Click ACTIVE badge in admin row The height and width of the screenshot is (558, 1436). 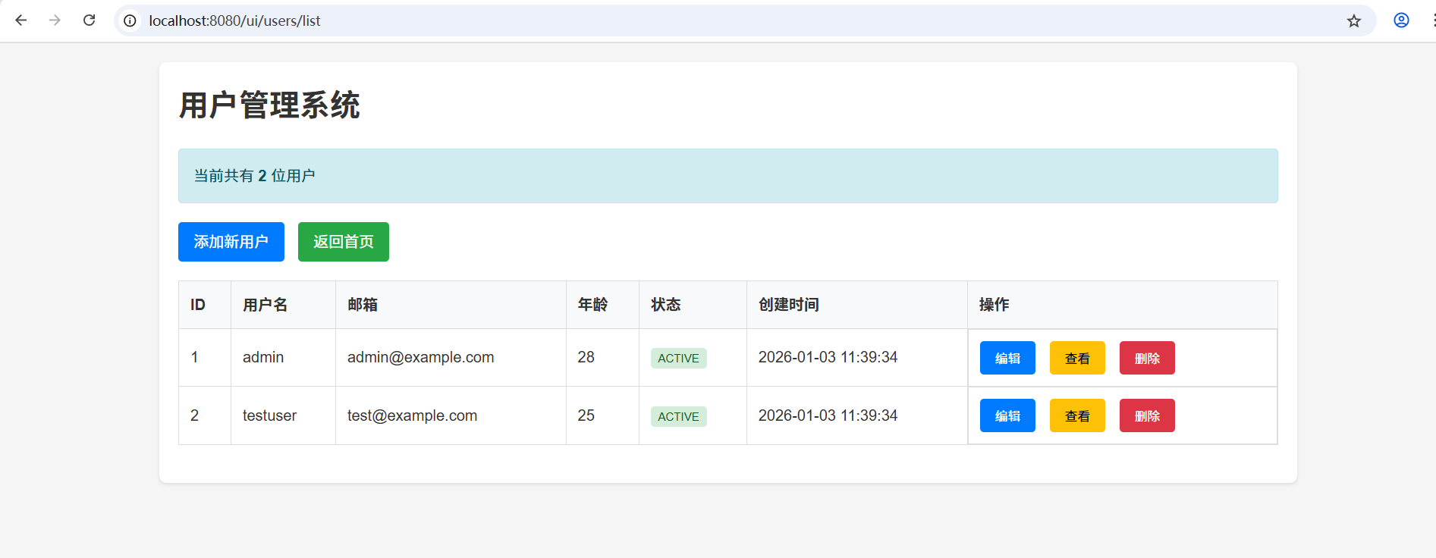point(678,358)
